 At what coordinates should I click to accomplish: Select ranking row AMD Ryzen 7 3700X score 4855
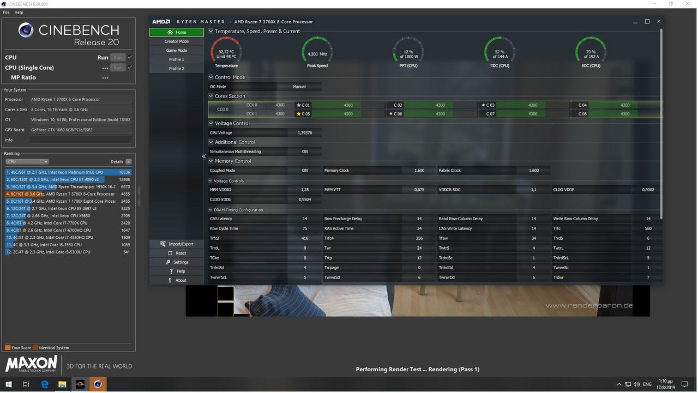click(69, 194)
